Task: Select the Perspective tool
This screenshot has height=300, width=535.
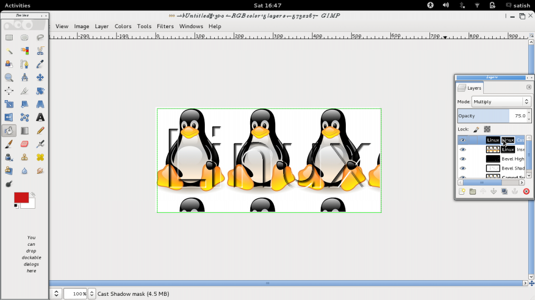Action: (40, 104)
